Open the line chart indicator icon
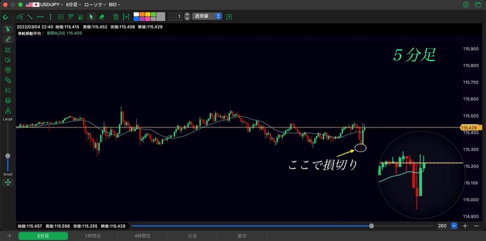Image resolution: width=486 pixels, height=241 pixels. pos(8,49)
